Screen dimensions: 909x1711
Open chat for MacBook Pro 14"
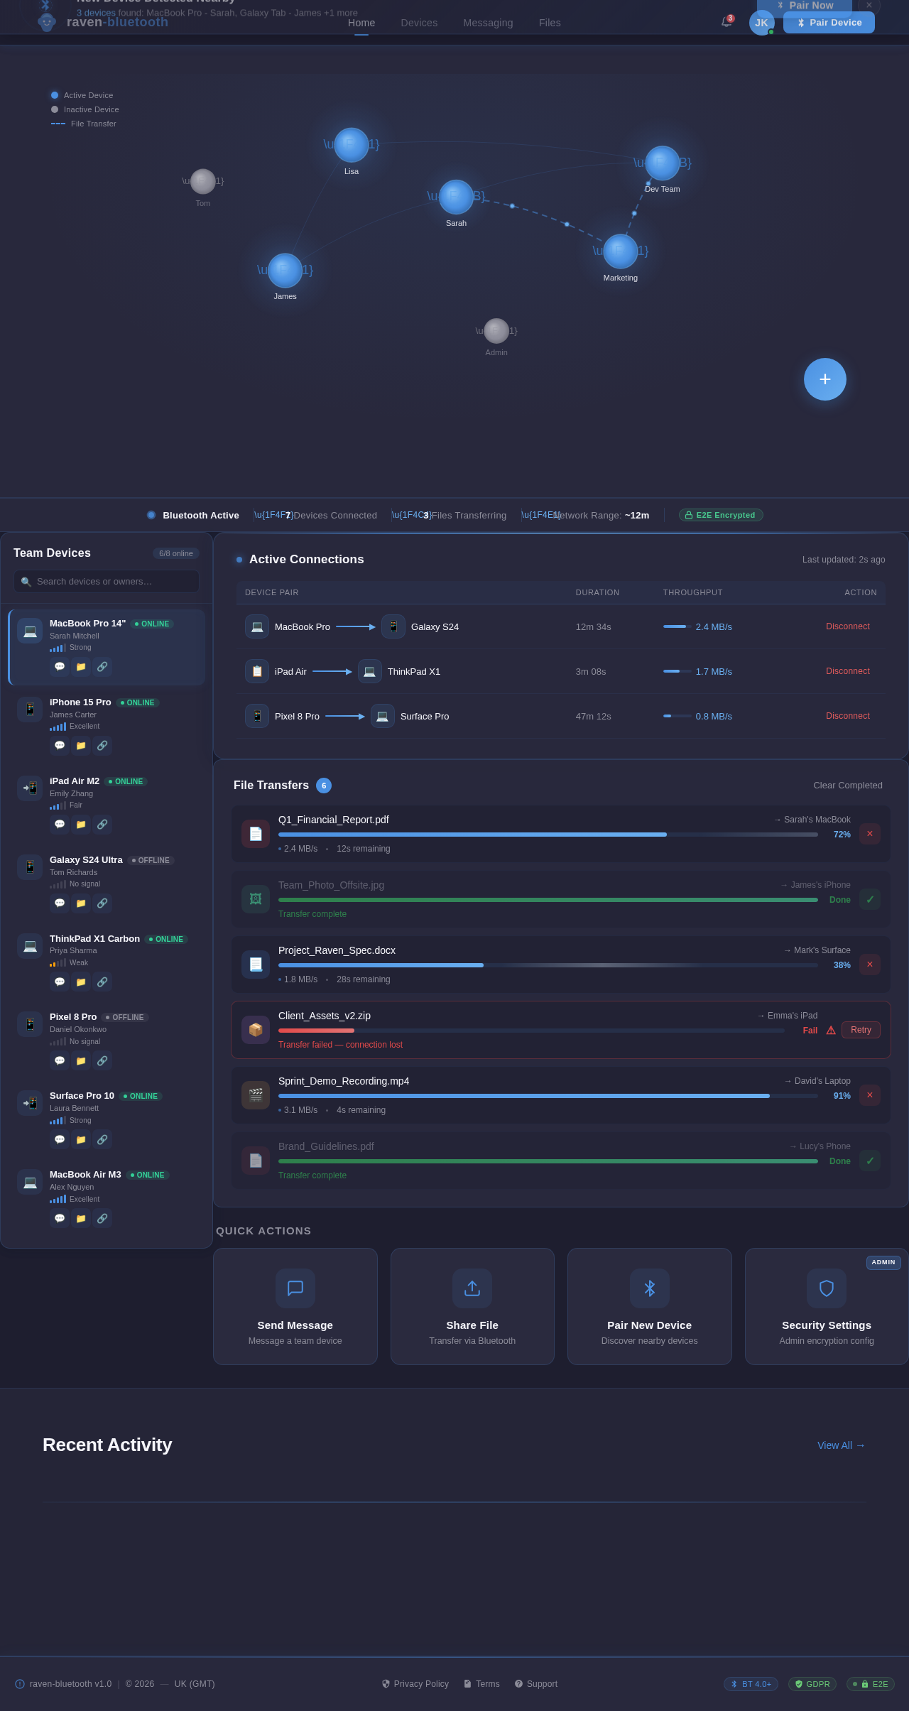click(x=60, y=667)
